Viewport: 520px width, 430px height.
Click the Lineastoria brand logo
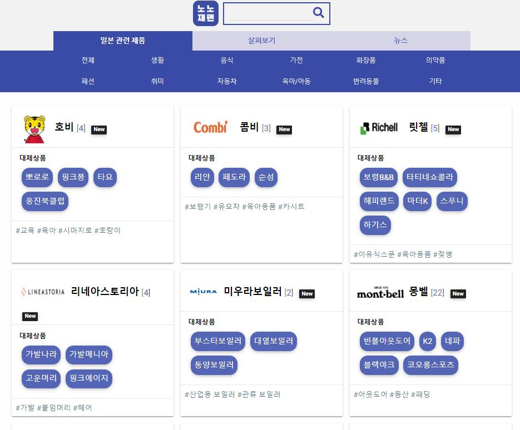[42, 292]
